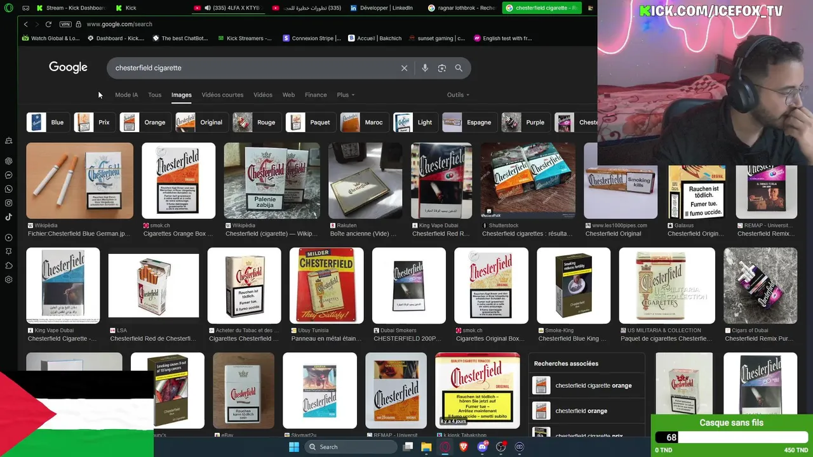The width and height of the screenshot is (813, 457).
Task: Go back to the previous page
Action: click(26, 24)
